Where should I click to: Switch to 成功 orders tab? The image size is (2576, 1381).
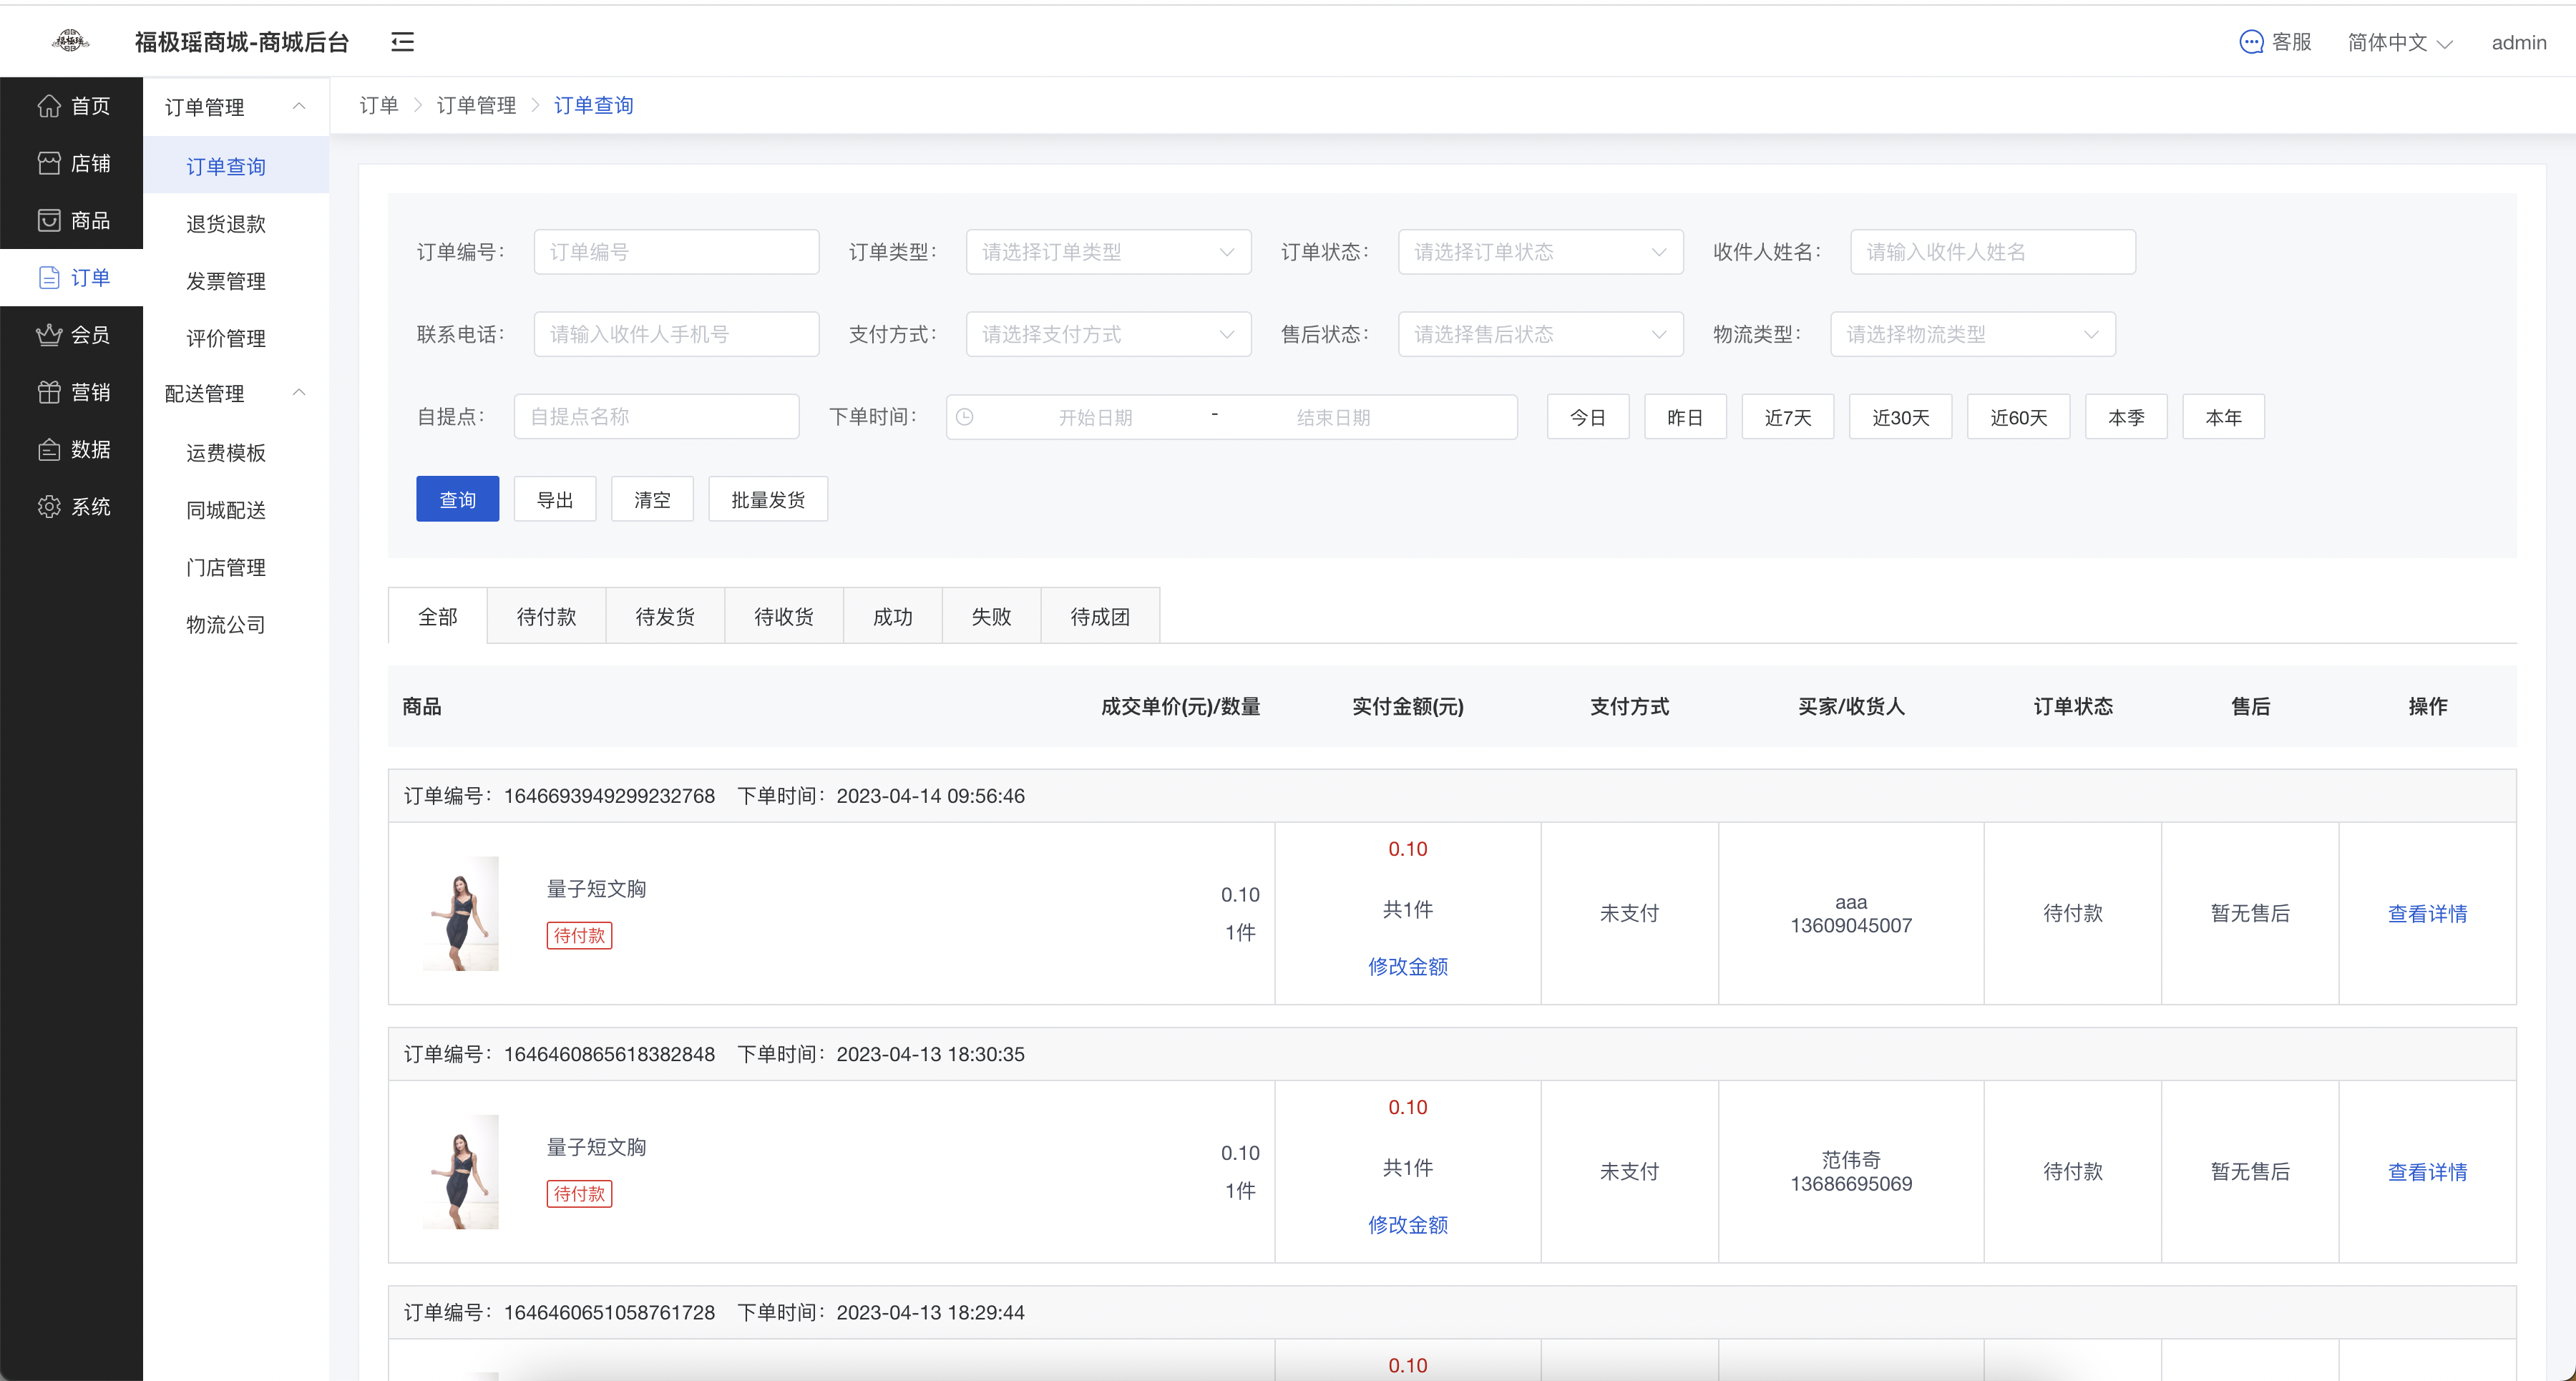pyautogui.click(x=893, y=616)
